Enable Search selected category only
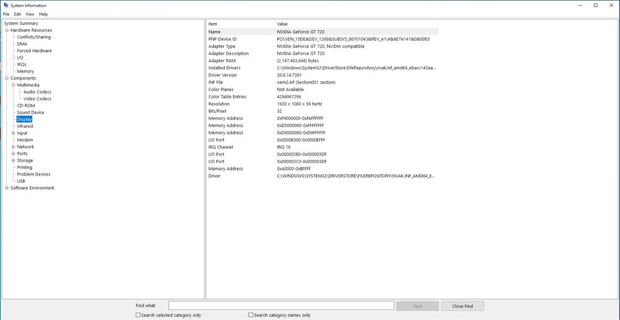 [138, 315]
